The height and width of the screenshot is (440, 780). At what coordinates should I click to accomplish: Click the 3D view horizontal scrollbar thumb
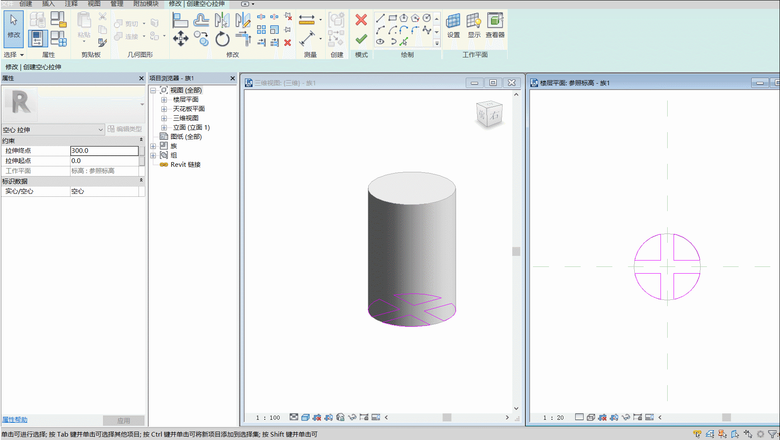tap(447, 418)
